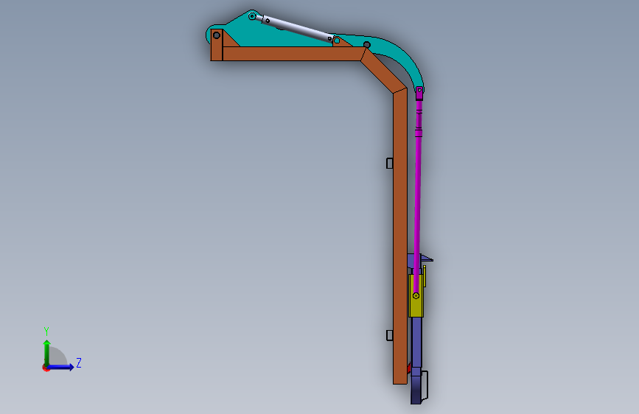Image resolution: width=639 pixels, height=414 pixels.
Task: Select the gray plate at the bottom foot
Action: coord(425,385)
